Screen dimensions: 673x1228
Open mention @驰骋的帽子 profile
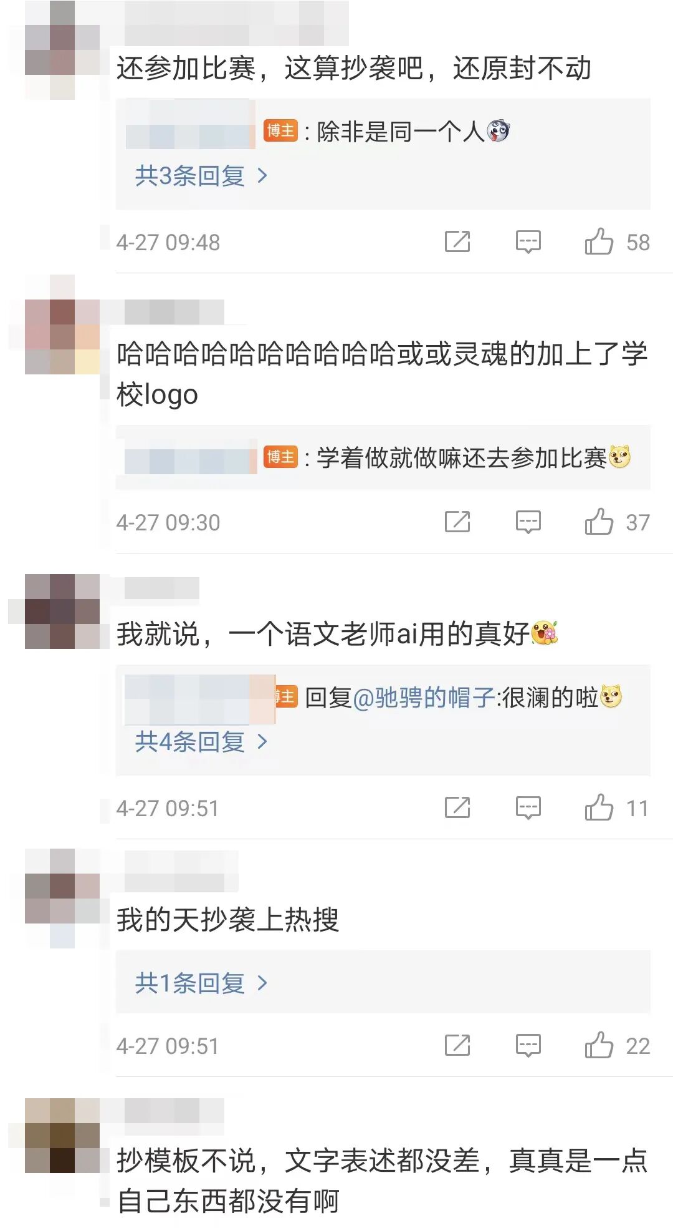click(424, 698)
